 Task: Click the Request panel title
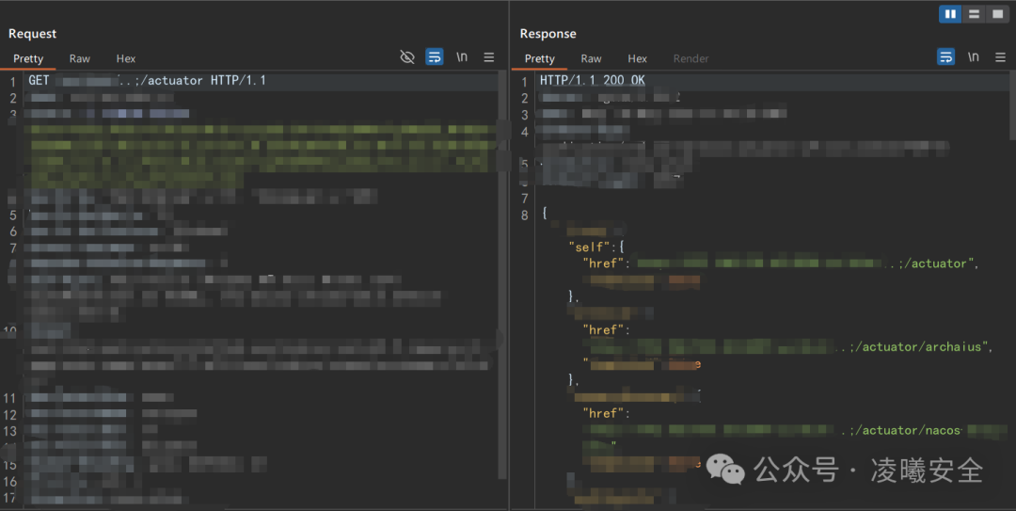click(x=32, y=34)
